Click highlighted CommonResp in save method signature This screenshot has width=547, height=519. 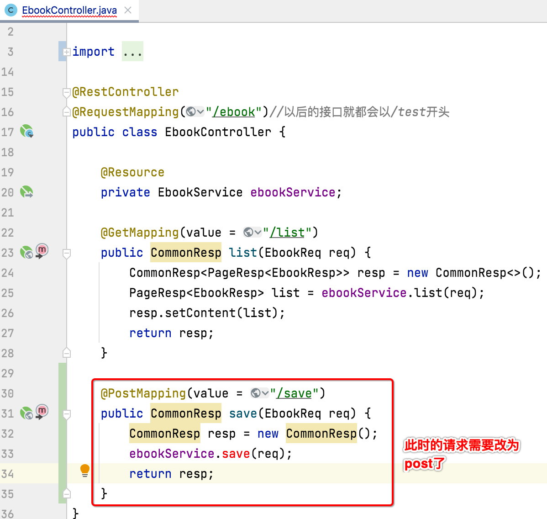coord(186,413)
